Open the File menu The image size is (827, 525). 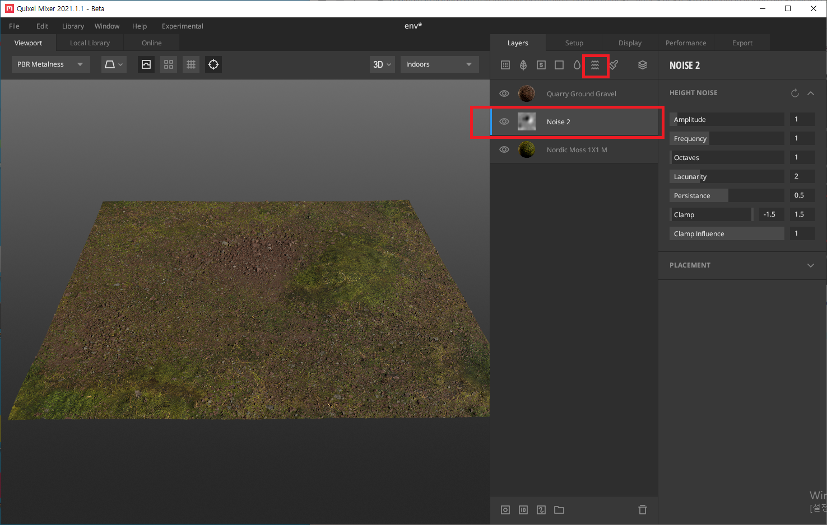pos(14,26)
